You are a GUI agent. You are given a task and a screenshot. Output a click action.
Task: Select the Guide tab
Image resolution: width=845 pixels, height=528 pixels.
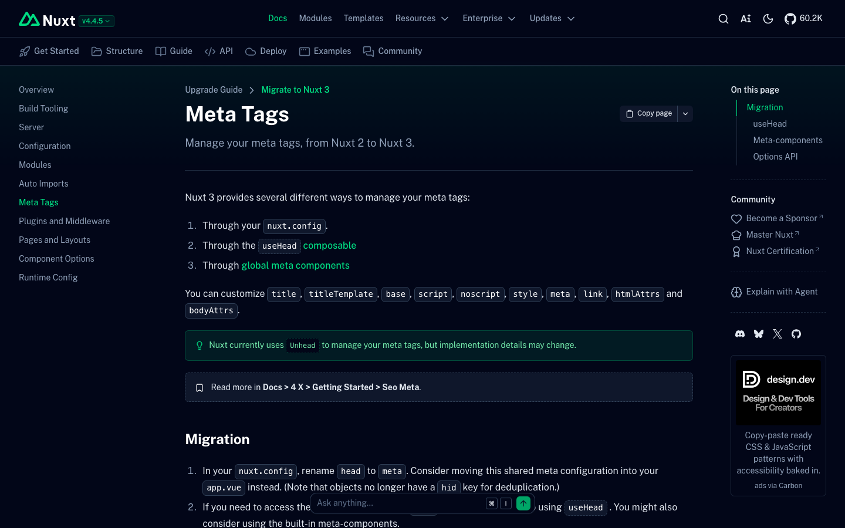click(x=174, y=51)
